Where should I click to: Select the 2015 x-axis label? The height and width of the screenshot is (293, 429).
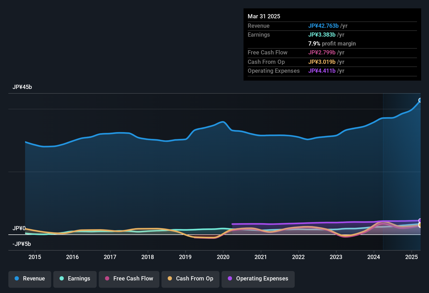[35, 257]
